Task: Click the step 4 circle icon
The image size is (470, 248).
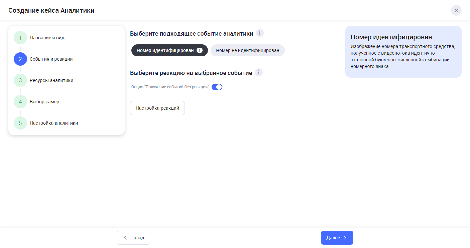Action: coord(20,102)
